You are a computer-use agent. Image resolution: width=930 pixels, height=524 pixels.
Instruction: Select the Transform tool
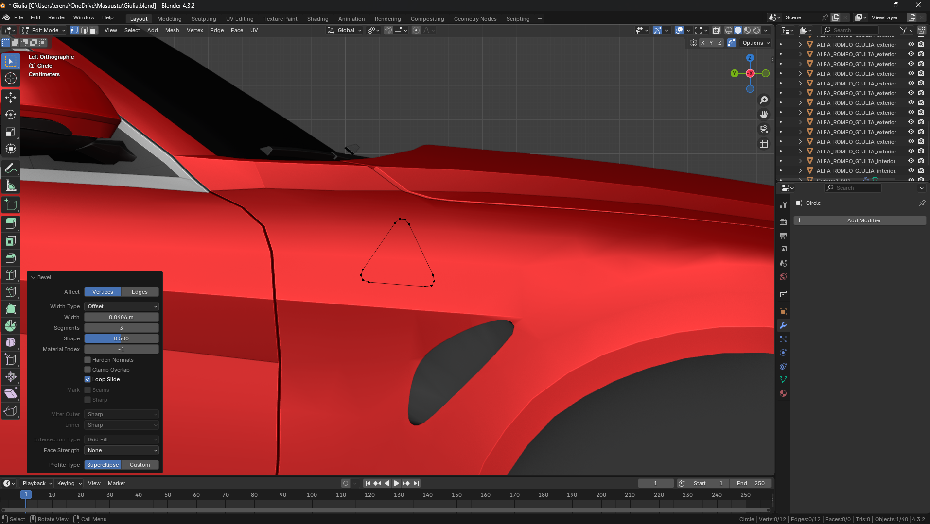tap(11, 149)
